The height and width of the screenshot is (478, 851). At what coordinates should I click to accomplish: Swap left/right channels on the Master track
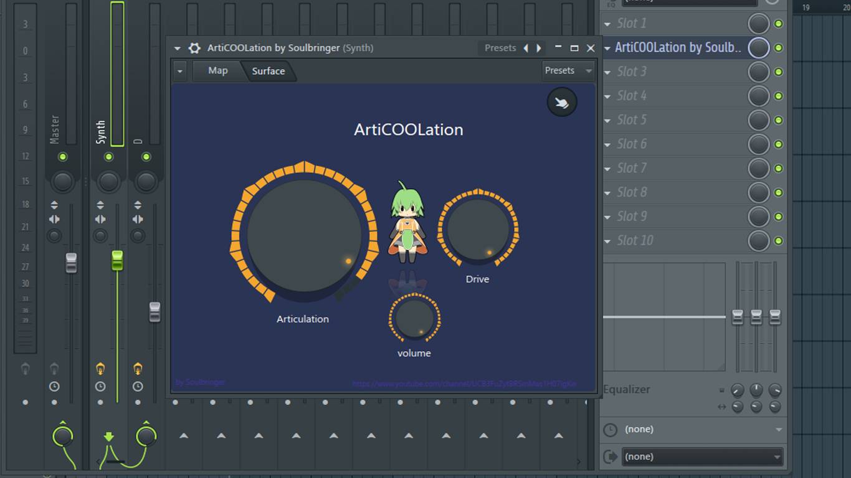(x=54, y=219)
